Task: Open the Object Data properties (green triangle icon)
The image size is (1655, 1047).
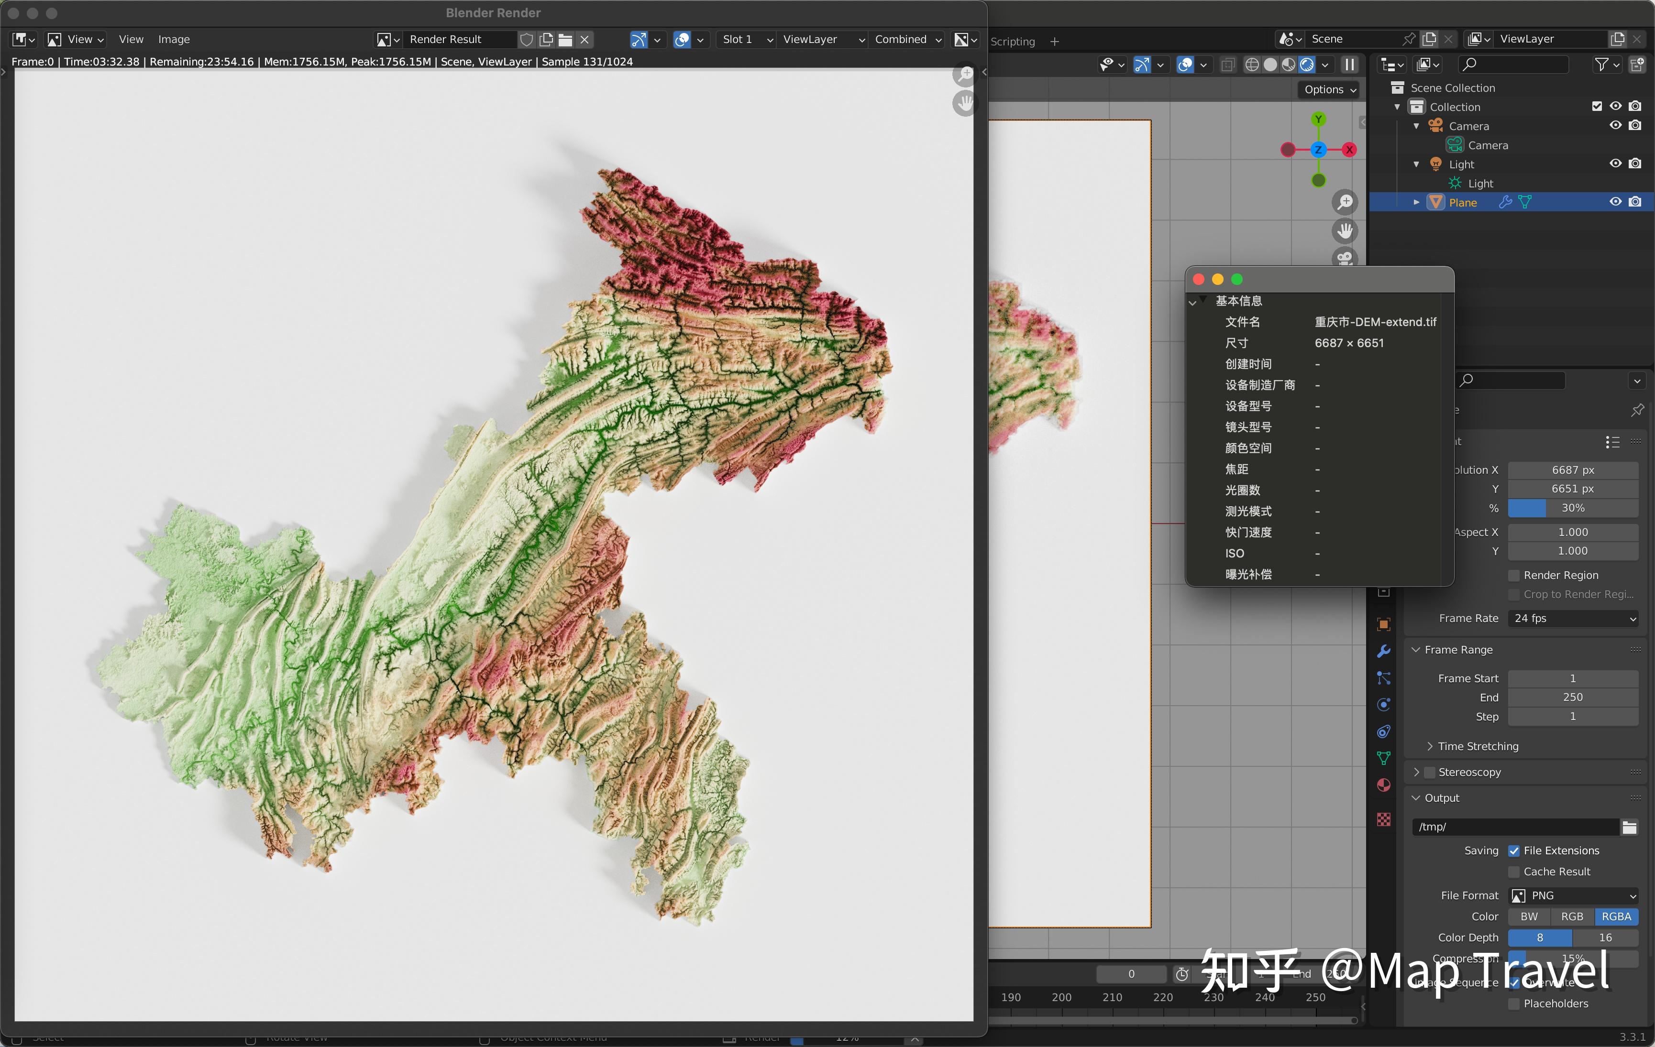Action: coord(1383,758)
